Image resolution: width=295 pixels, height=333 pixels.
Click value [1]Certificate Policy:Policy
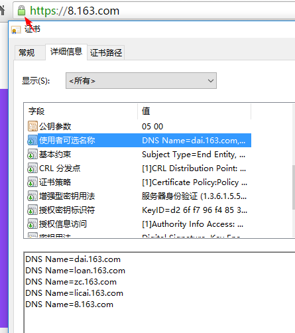coord(194,182)
